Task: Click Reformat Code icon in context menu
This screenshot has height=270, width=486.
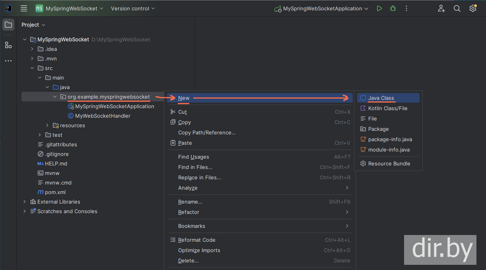Action: coord(173,240)
